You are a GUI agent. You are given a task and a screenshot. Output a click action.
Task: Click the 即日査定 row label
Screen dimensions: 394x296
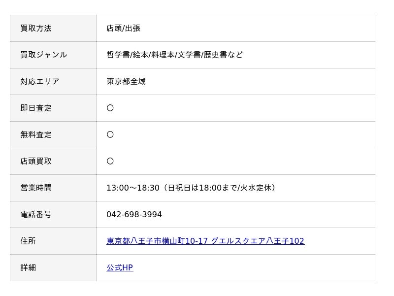36,108
